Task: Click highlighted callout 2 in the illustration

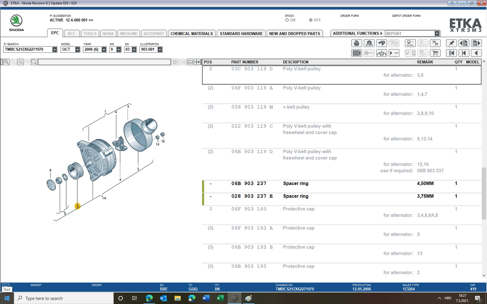Action: coord(77,206)
